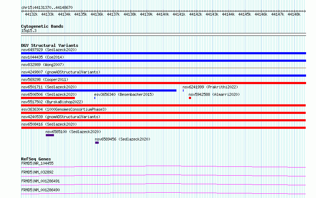Select the magenta transcript line for FRMD5|NM_032892
The image size is (316, 198).
pos(163,175)
